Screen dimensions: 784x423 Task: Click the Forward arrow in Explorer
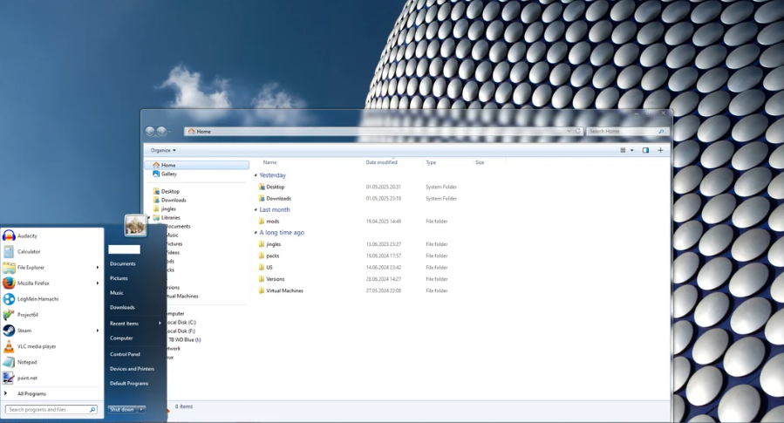pyautogui.click(x=161, y=132)
